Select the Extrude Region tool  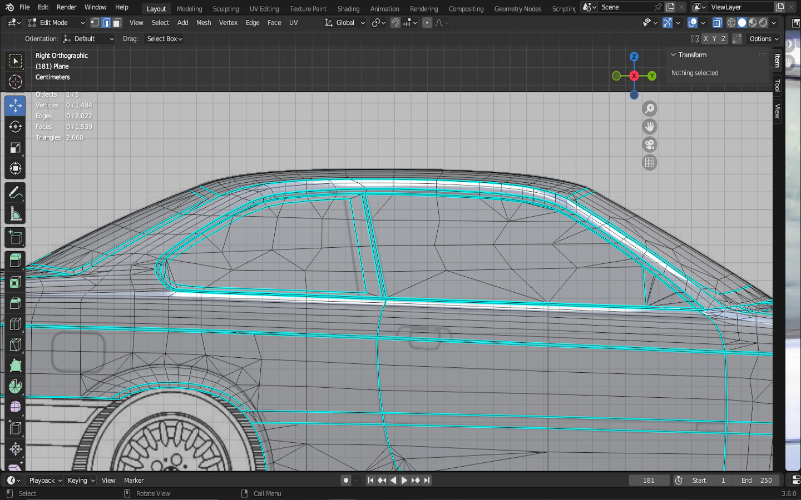point(15,260)
